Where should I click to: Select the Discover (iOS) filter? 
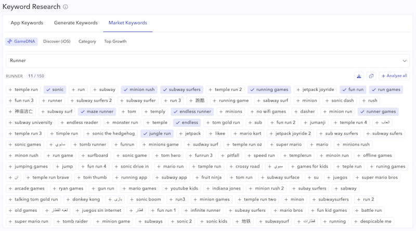[x=57, y=42]
